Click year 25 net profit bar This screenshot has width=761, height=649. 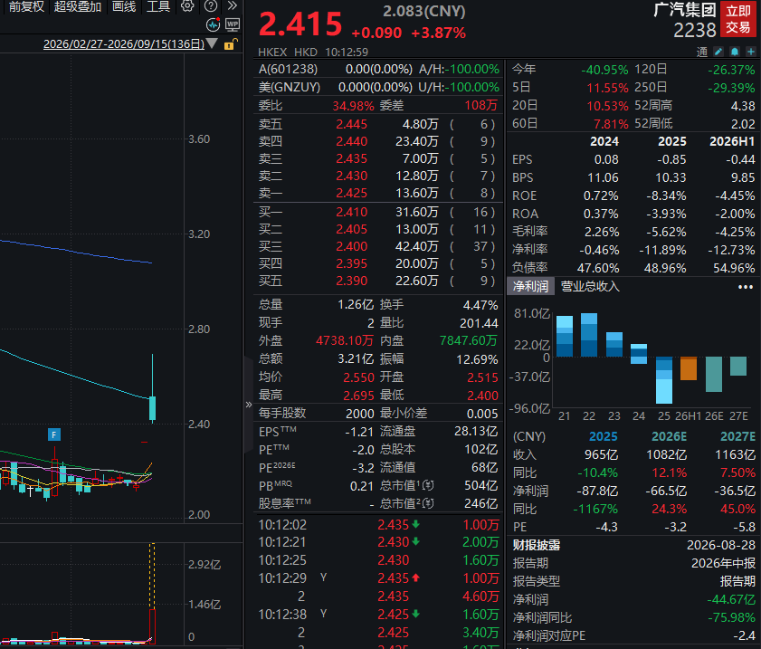click(664, 380)
